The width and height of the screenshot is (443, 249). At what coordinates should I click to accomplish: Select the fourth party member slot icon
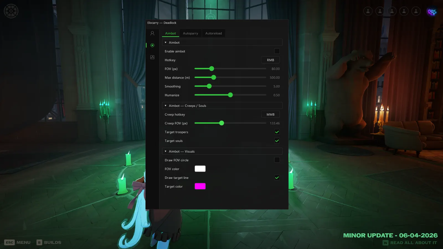[404, 11]
